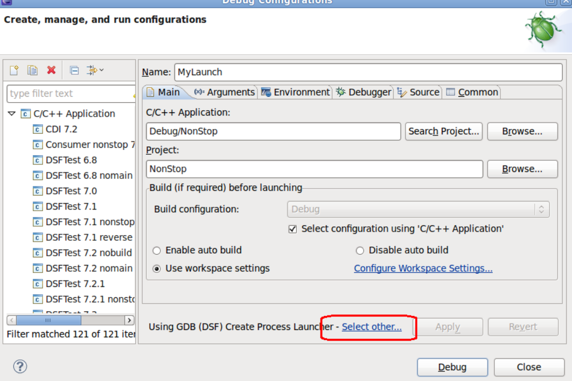Click the Select other launcher link

click(372, 327)
